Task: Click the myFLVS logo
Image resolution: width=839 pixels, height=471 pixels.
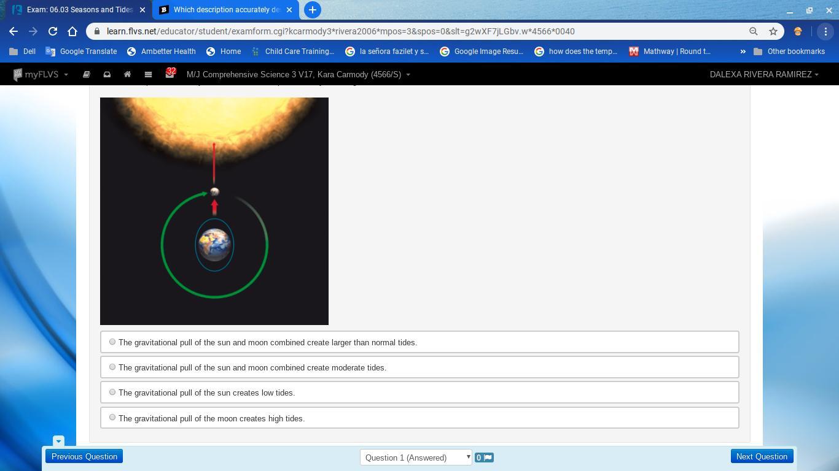Action: 36,74
